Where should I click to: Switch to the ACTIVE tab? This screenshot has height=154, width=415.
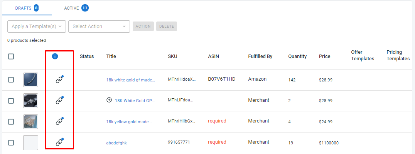pos(76,8)
